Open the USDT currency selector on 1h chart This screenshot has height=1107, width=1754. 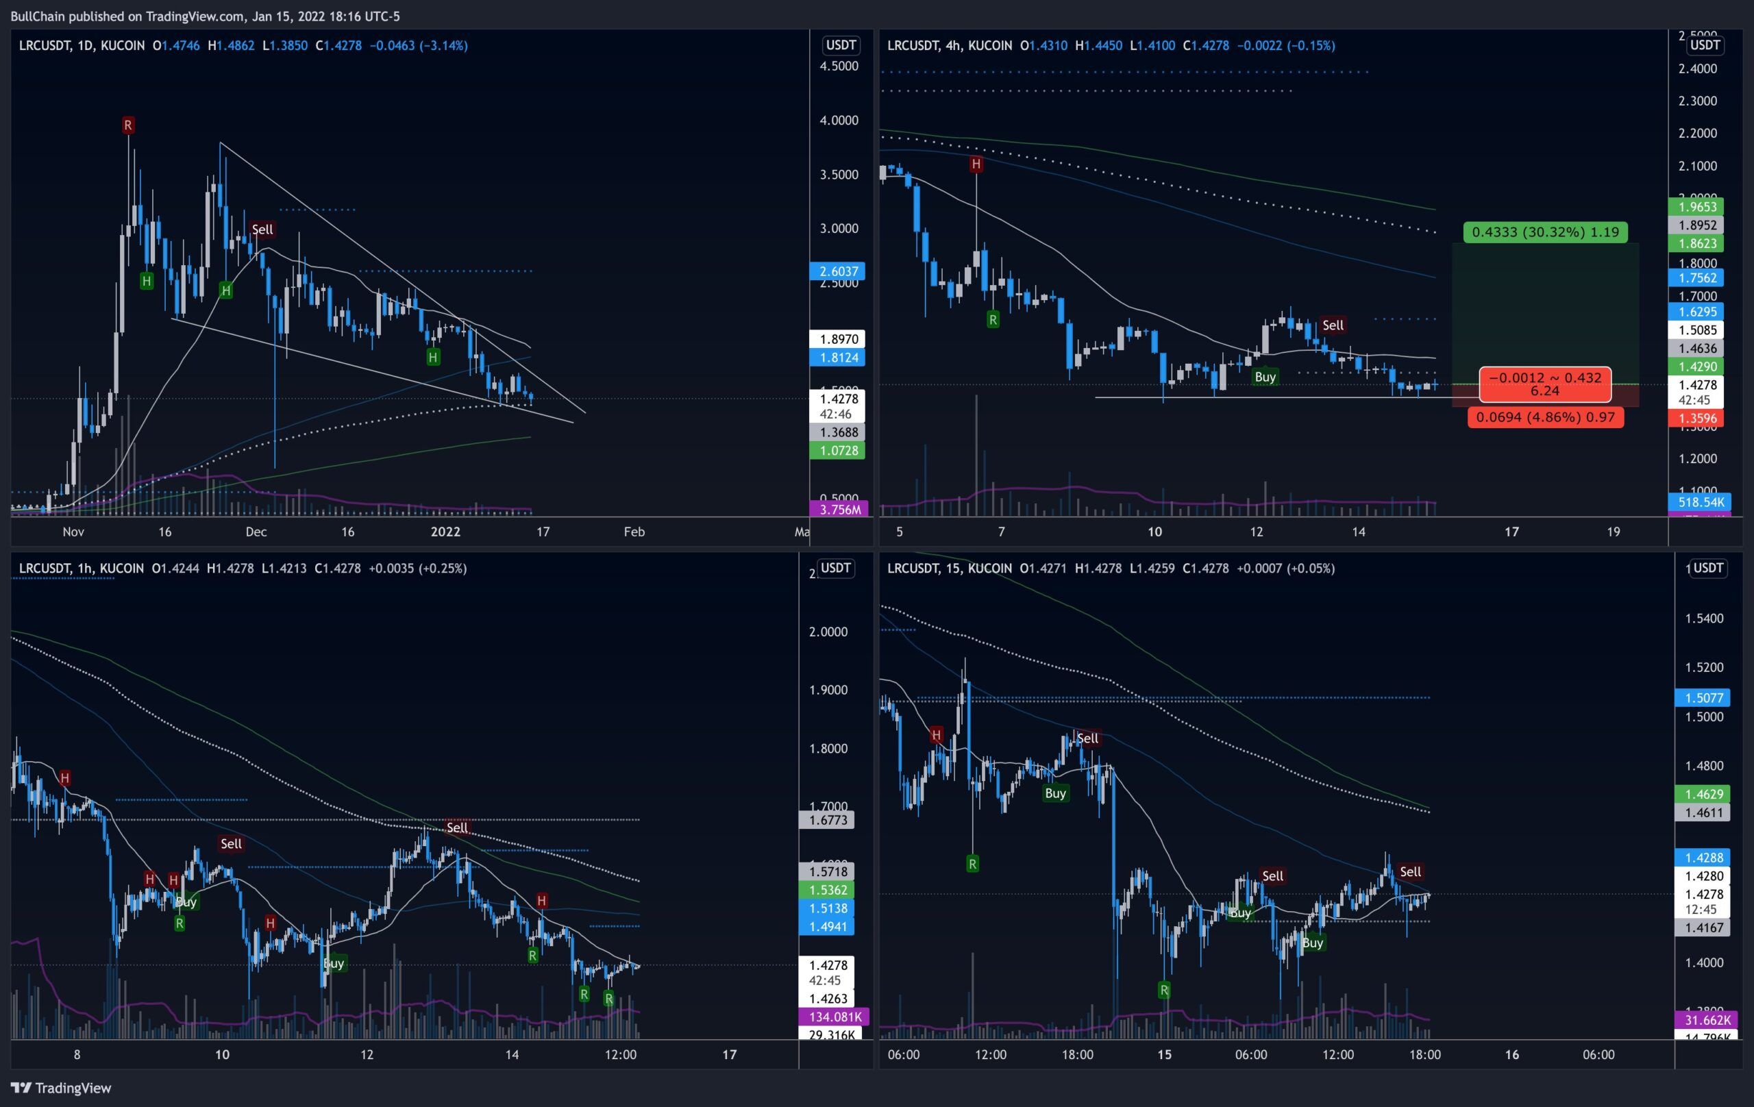[x=835, y=568]
